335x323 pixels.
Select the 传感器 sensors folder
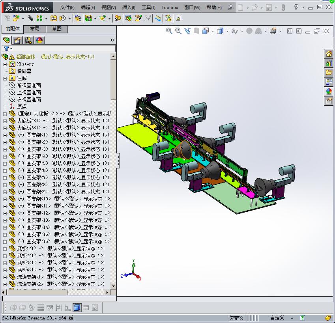[x=24, y=71]
